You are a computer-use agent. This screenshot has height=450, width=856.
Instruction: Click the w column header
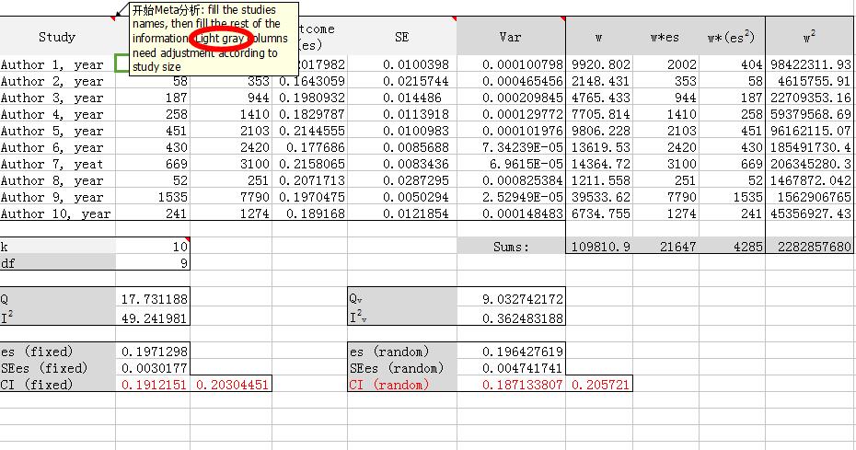(x=599, y=37)
